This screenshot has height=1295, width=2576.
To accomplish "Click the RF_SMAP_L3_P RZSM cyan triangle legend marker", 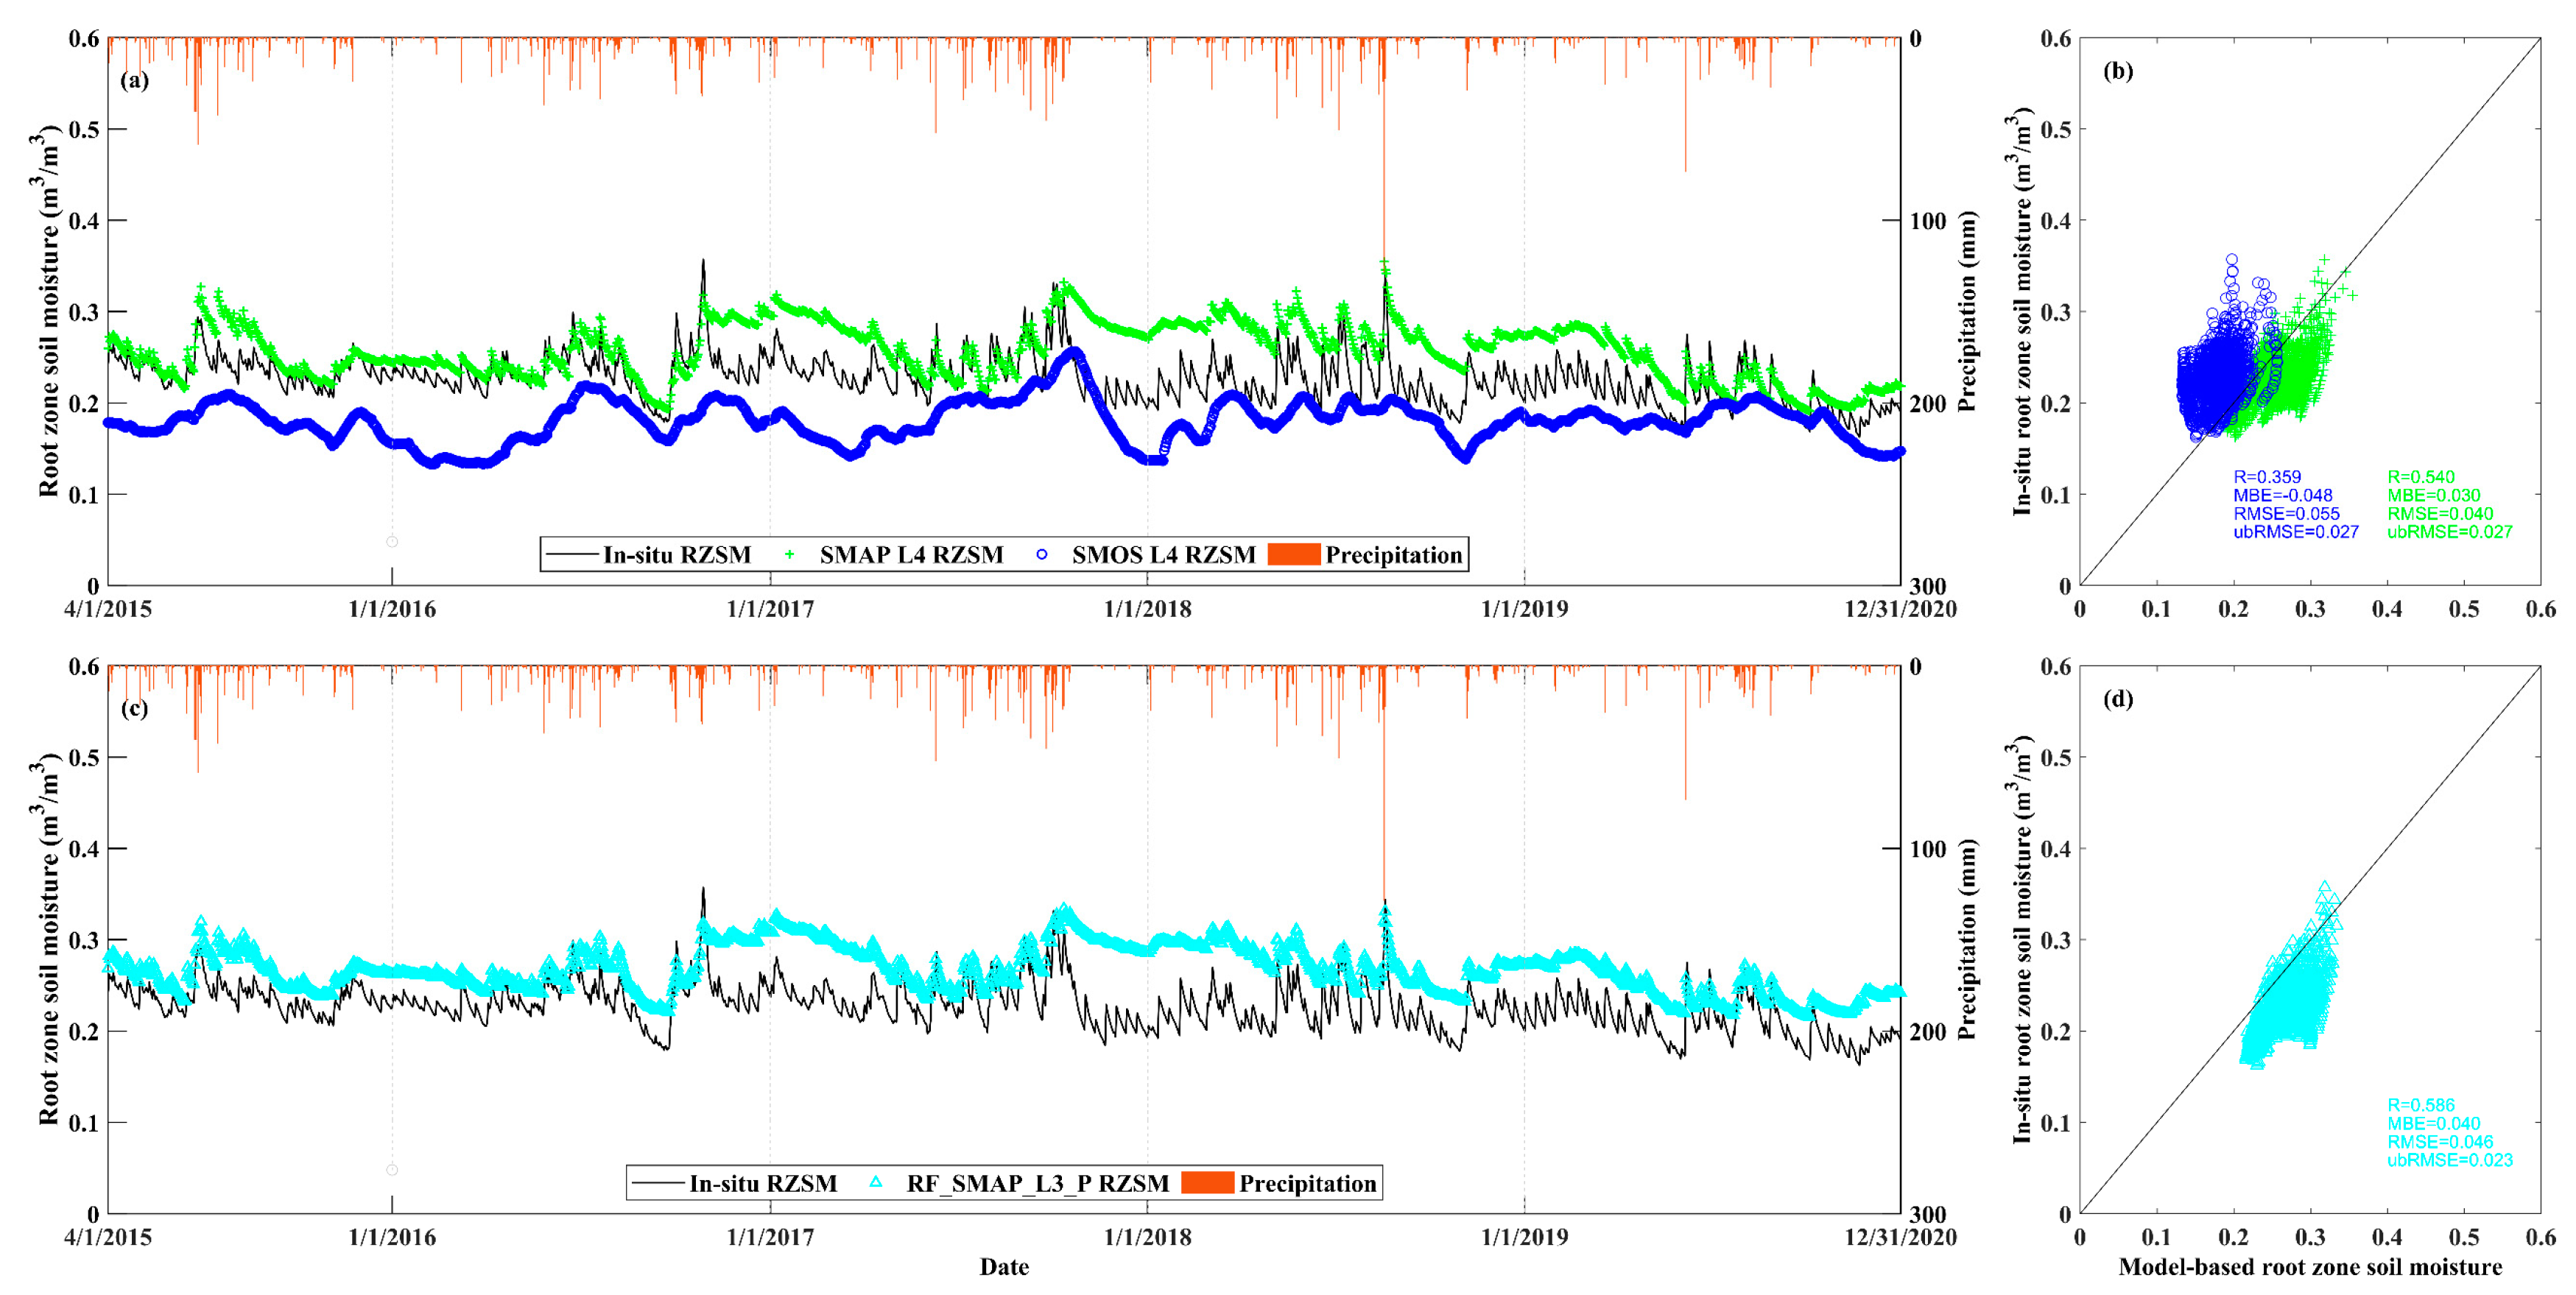I will (x=876, y=1182).
